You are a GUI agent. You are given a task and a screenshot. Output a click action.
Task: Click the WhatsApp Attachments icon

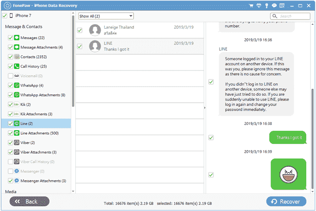[17, 95]
